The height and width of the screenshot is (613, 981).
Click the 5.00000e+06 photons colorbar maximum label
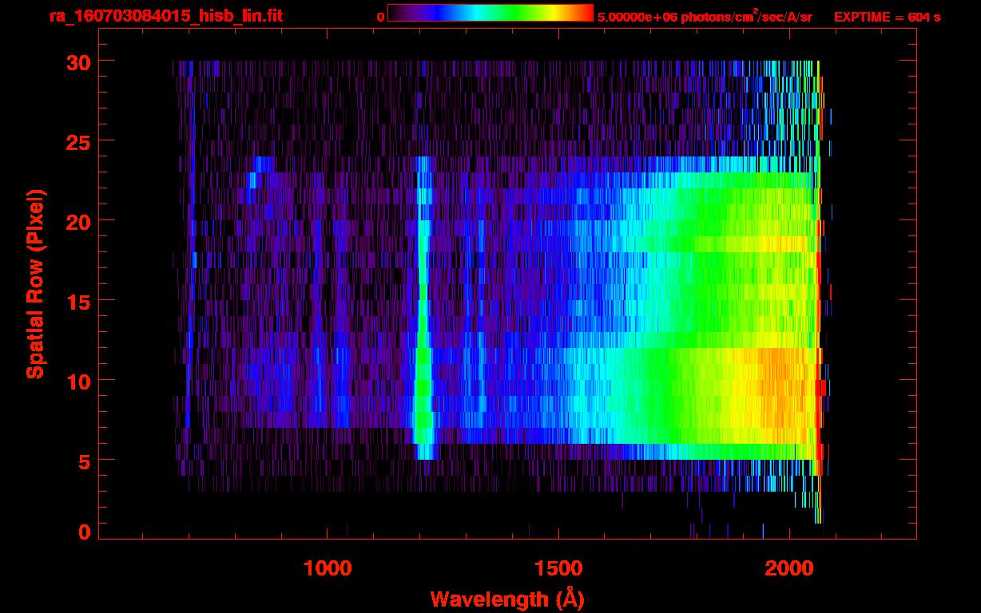point(705,17)
